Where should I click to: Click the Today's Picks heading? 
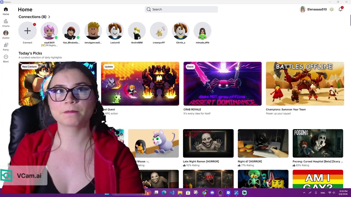coord(30,53)
